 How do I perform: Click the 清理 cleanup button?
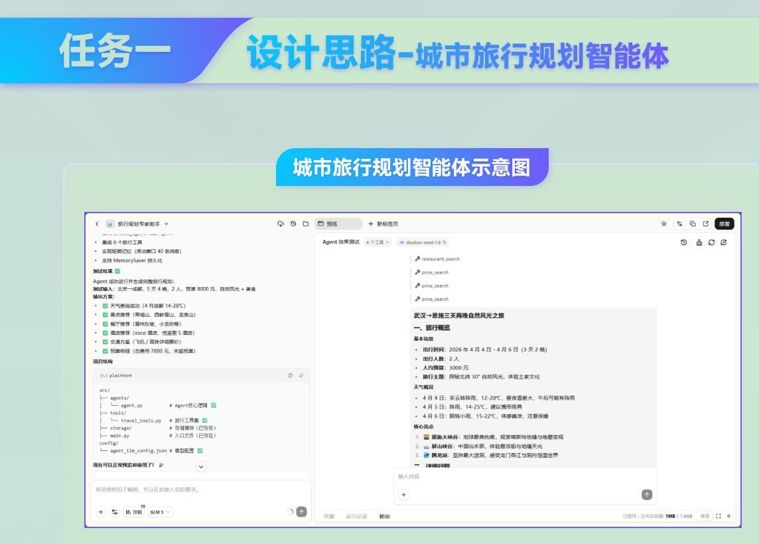pos(705,516)
